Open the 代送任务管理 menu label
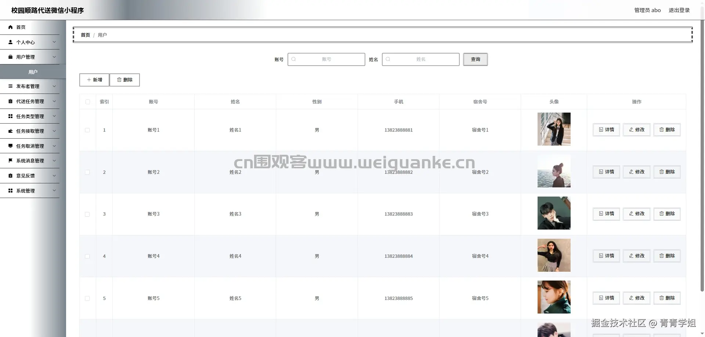The width and height of the screenshot is (705, 337). tap(30, 101)
